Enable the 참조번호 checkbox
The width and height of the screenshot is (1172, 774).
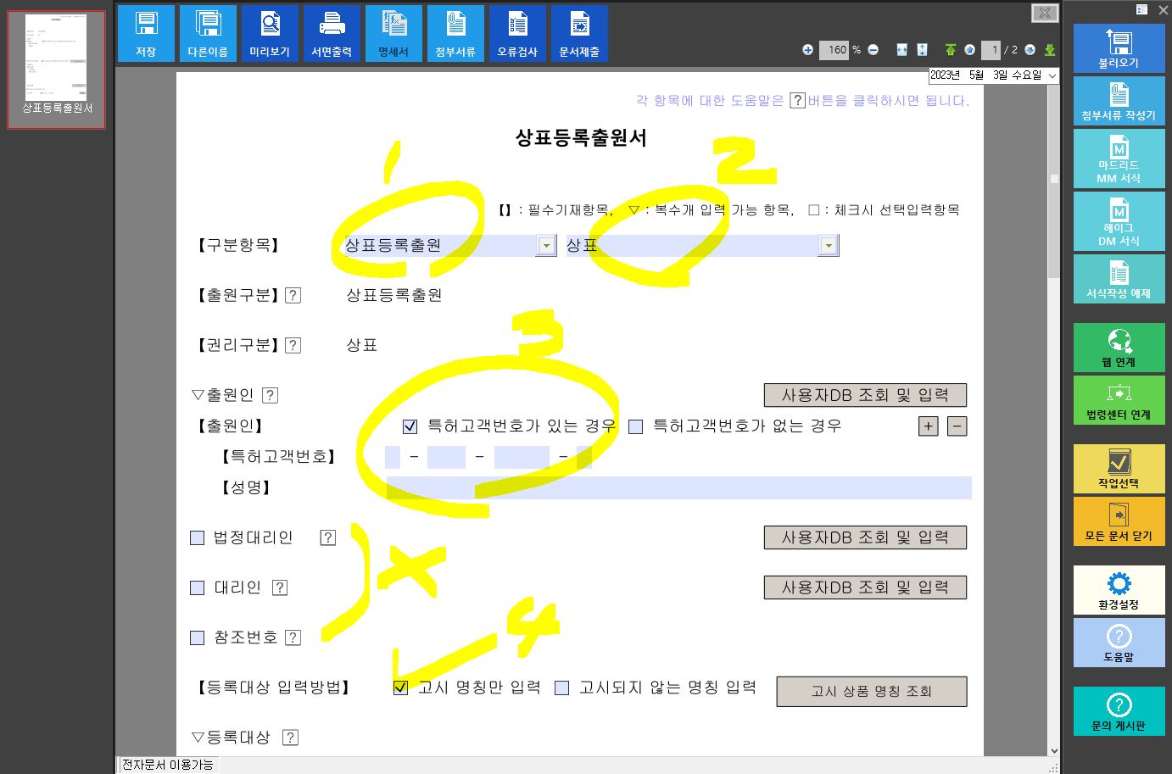tap(198, 638)
